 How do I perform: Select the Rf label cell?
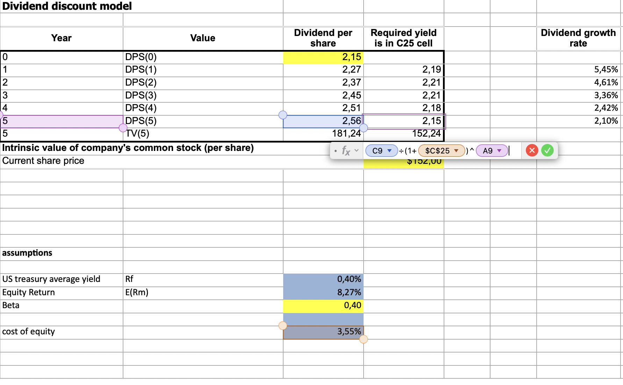pos(203,279)
